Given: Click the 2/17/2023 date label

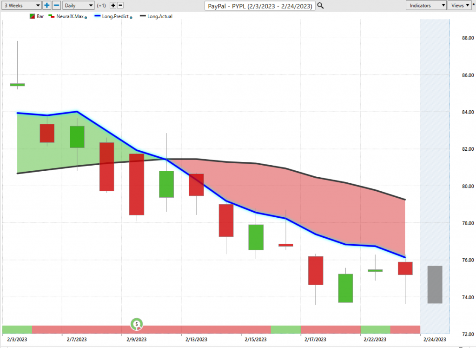Looking at the screenshot, I should (316, 340).
